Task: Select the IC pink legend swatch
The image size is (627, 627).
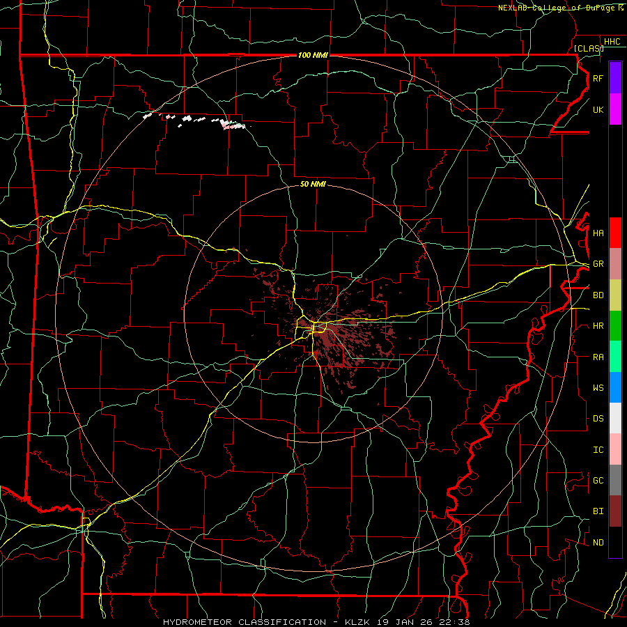Action: click(x=615, y=449)
